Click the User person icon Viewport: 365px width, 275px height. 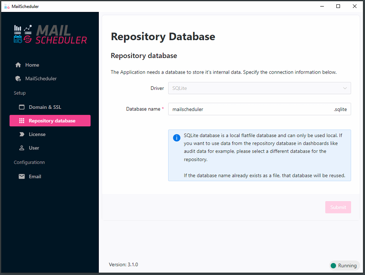click(x=22, y=148)
